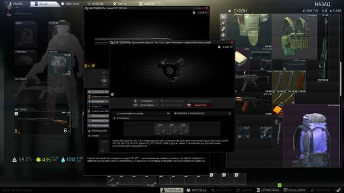Click the УСТАНОВИТЬ install option in mount window

144,101
